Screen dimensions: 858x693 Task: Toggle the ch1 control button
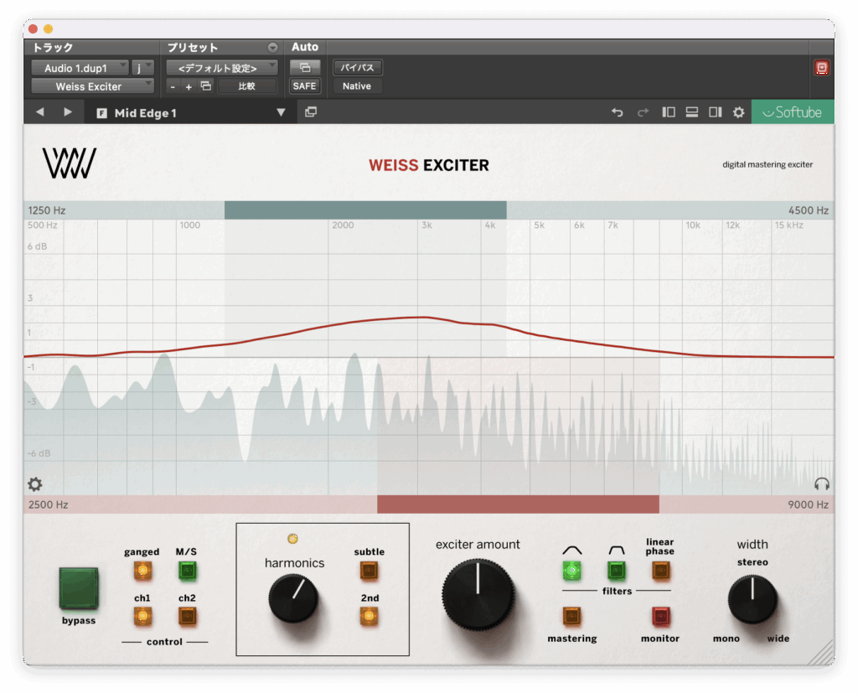click(x=142, y=617)
